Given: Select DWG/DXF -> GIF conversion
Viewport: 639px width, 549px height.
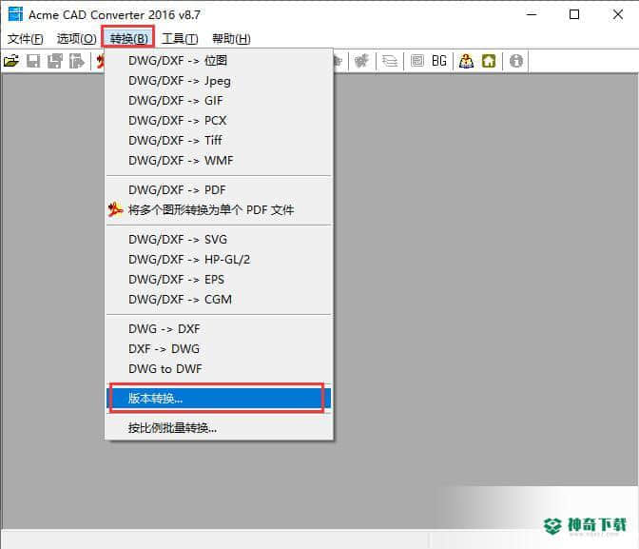Looking at the screenshot, I should point(219,100).
